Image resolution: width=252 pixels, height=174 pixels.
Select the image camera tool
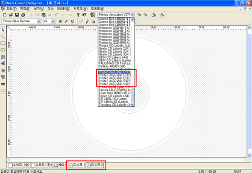coord(3,84)
